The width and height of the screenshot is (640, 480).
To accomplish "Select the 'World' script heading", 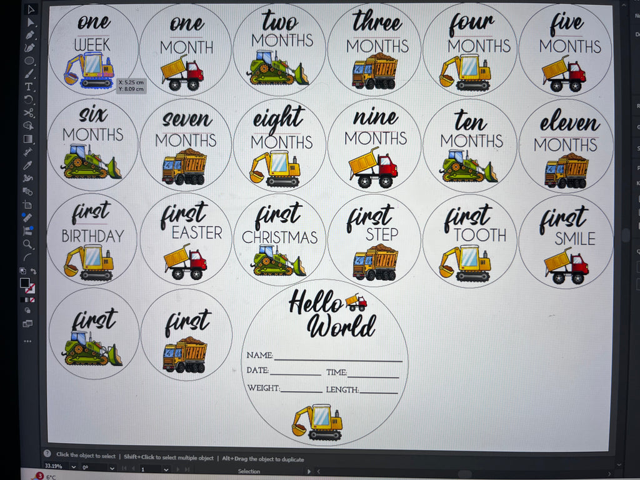I will pos(341,326).
